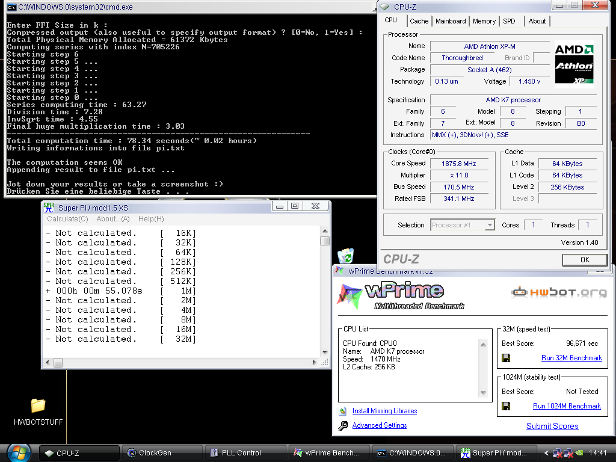Click Super PI horizontal scrollbar right arrow
Image resolution: width=616 pixels, height=462 pixels.
314,362
